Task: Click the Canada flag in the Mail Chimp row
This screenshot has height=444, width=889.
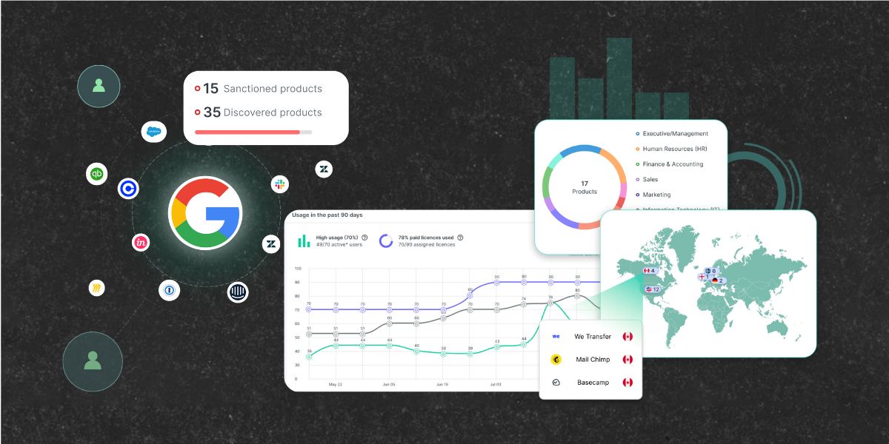Action: [x=627, y=360]
